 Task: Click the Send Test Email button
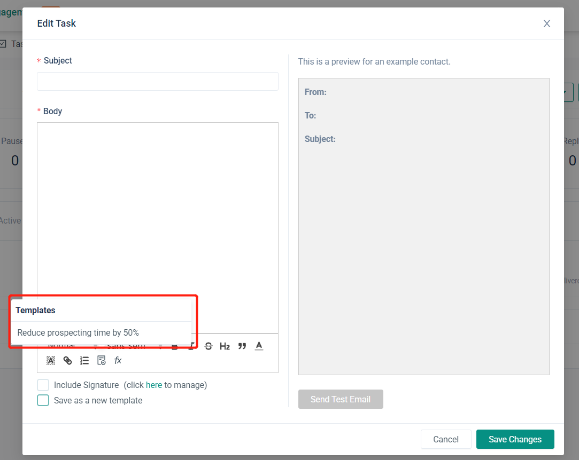click(x=341, y=399)
